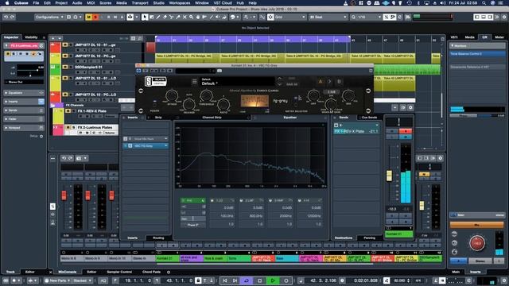The height and width of the screenshot is (286, 509).
Task: Click the Routing button in channel settings
Action: (x=158, y=238)
